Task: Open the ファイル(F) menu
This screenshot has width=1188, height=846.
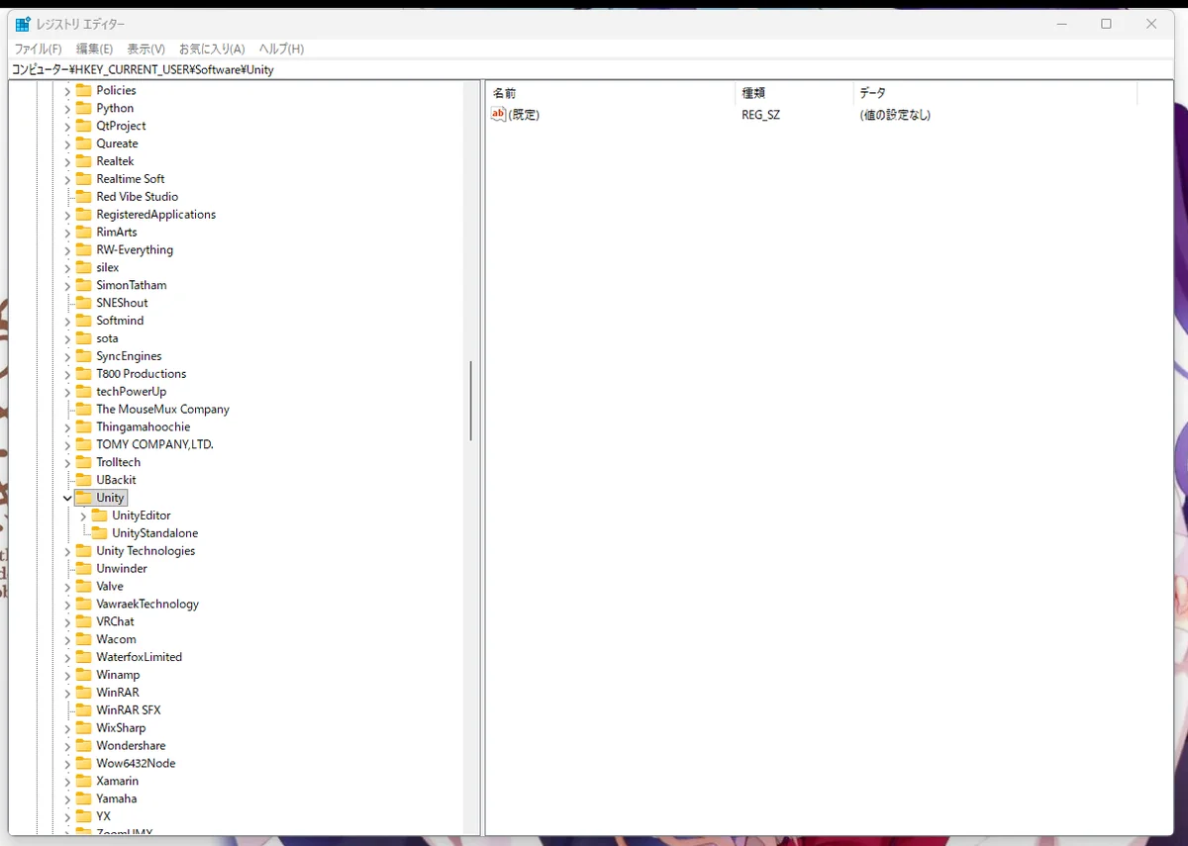Action: (x=38, y=48)
